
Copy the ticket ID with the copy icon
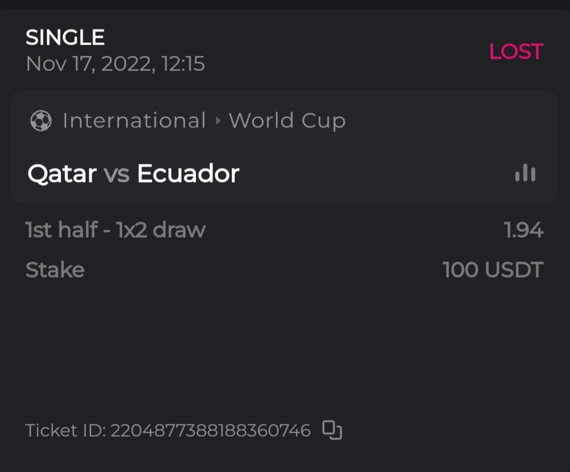[332, 430]
